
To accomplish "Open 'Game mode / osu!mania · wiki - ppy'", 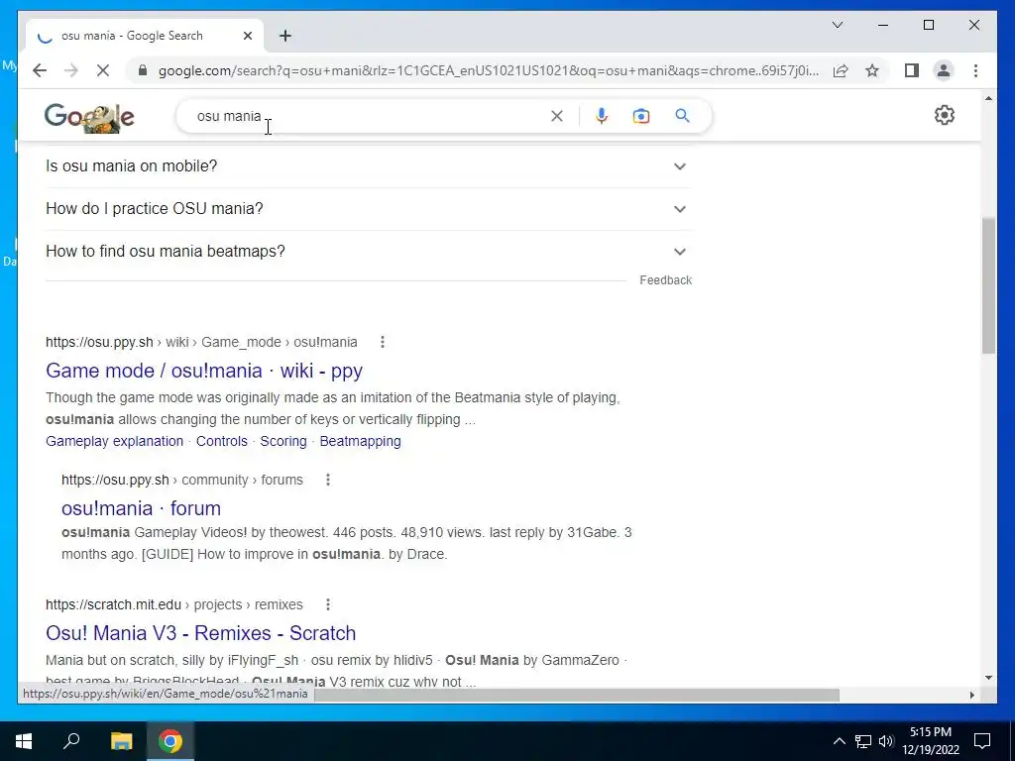I will tap(204, 371).
